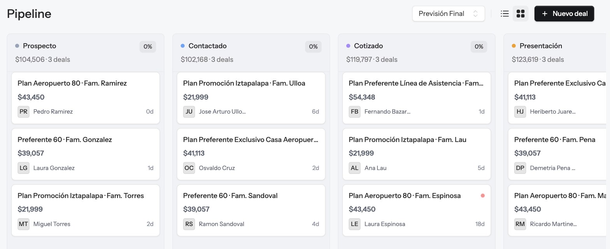The width and height of the screenshot is (610, 249).
Task: Click $102,168 · 3 deals summary
Action: coord(207,60)
